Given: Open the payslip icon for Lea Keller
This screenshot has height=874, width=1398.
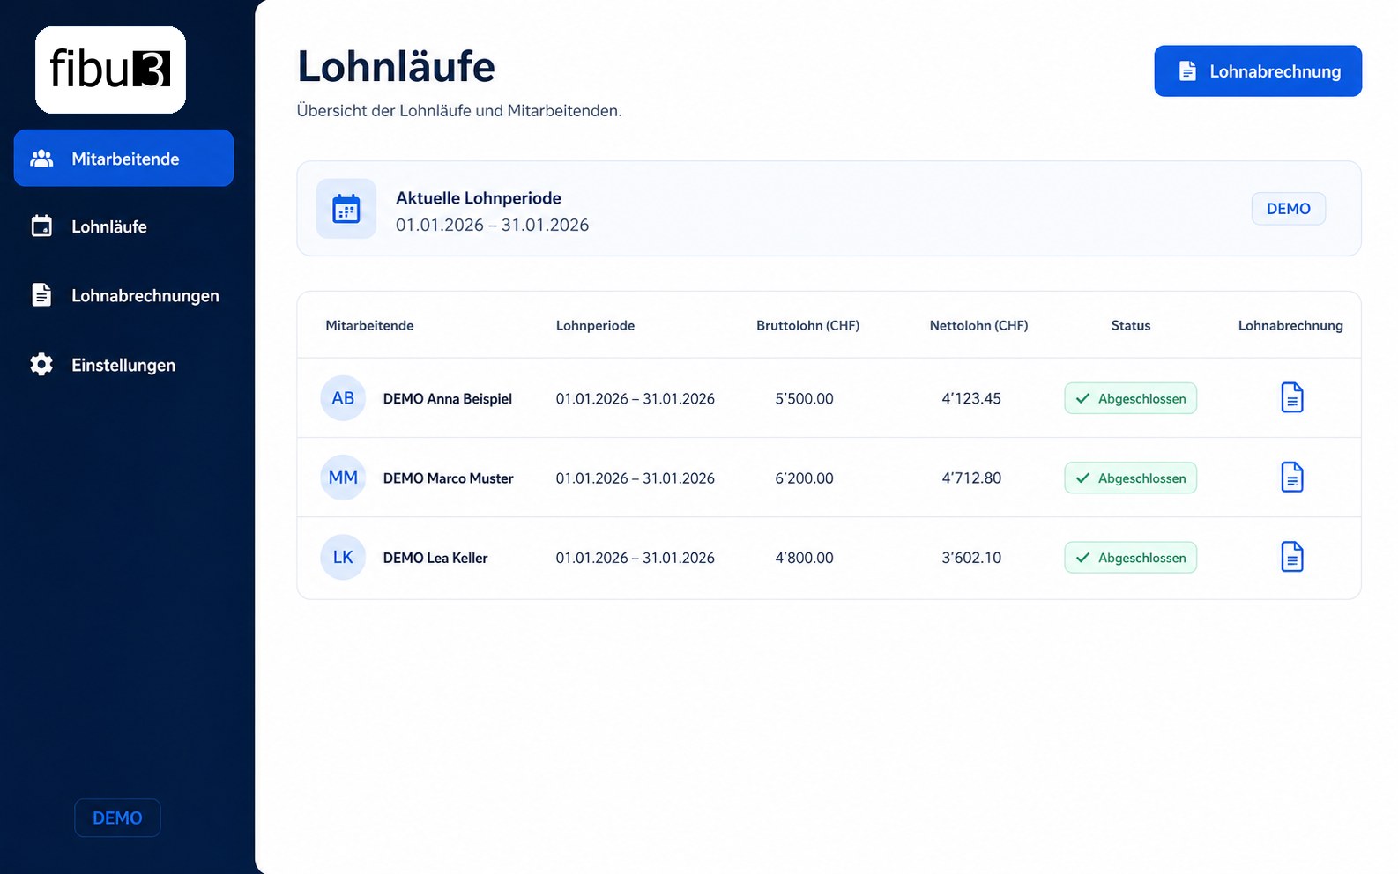Looking at the screenshot, I should 1292,557.
